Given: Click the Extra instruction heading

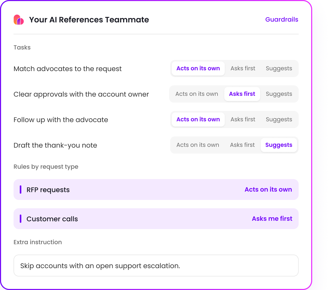Looking at the screenshot, I should click(38, 242).
